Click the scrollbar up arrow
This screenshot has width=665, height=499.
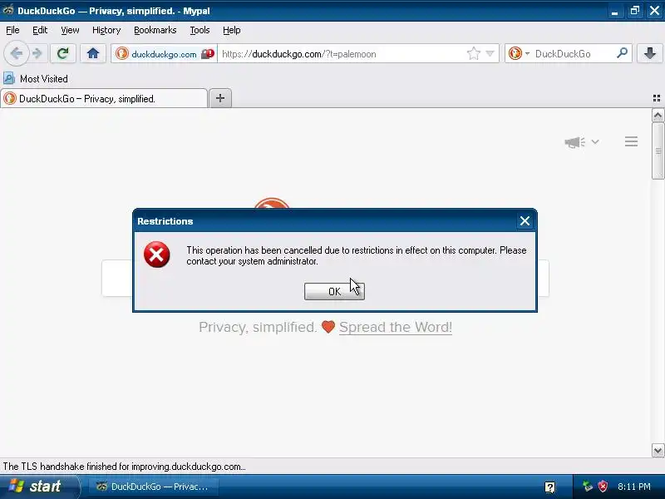[658, 116]
